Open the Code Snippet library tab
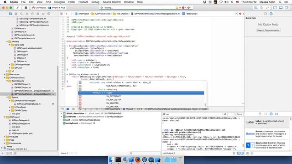Image resolution: width=292 pixels, height=164 pixels. point(266,114)
